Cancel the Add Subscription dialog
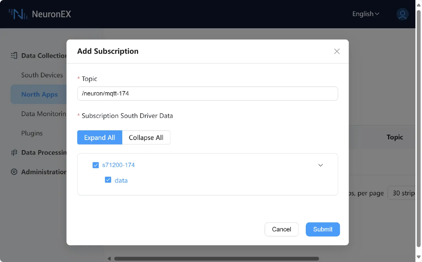422x262 pixels. [x=281, y=229]
